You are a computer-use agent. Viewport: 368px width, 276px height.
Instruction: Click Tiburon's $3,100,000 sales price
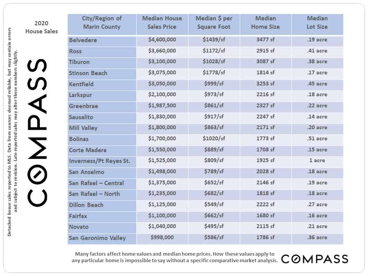click(162, 62)
